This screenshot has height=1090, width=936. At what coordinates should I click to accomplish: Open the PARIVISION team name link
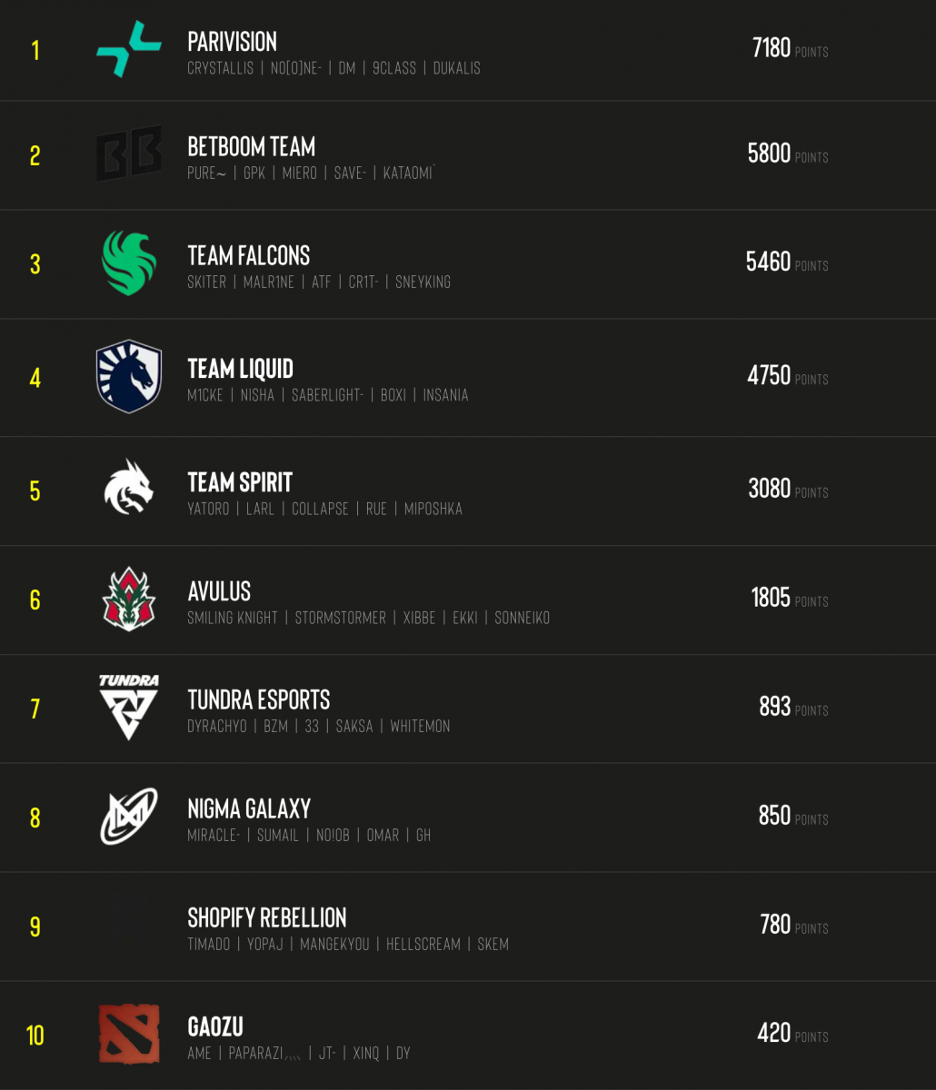(232, 42)
